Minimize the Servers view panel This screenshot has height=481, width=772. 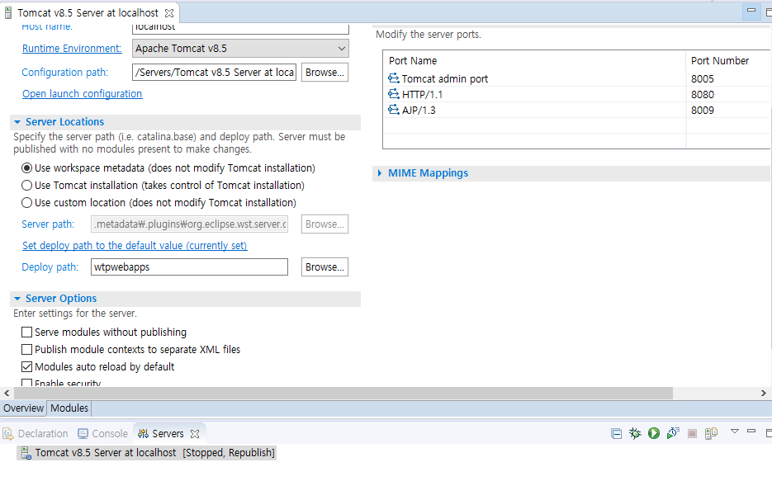[751, 431]
